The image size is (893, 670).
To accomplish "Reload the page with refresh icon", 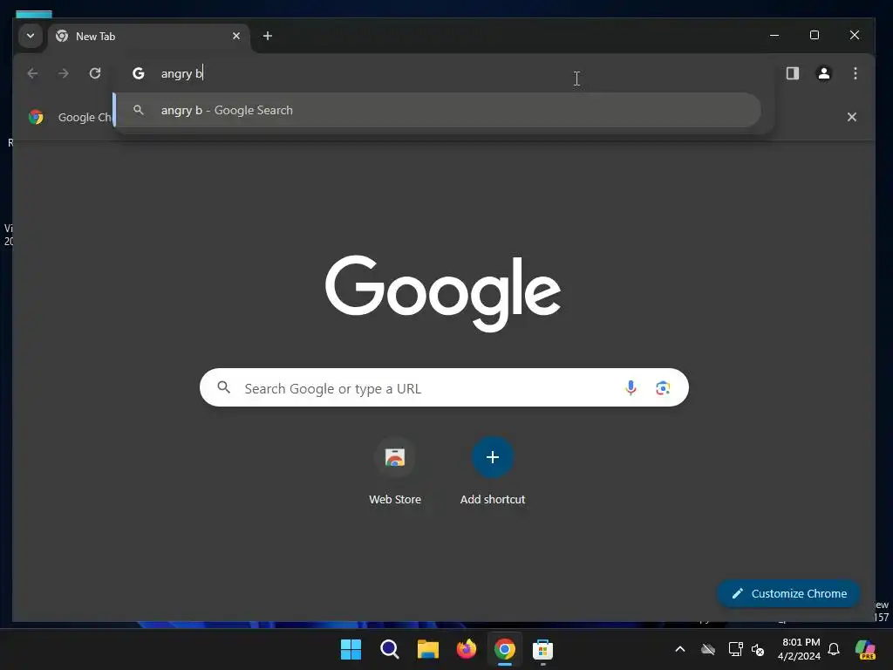I will [95, 73].
